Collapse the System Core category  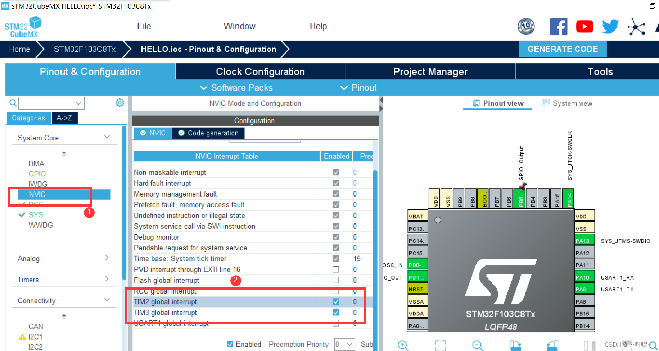107,137
